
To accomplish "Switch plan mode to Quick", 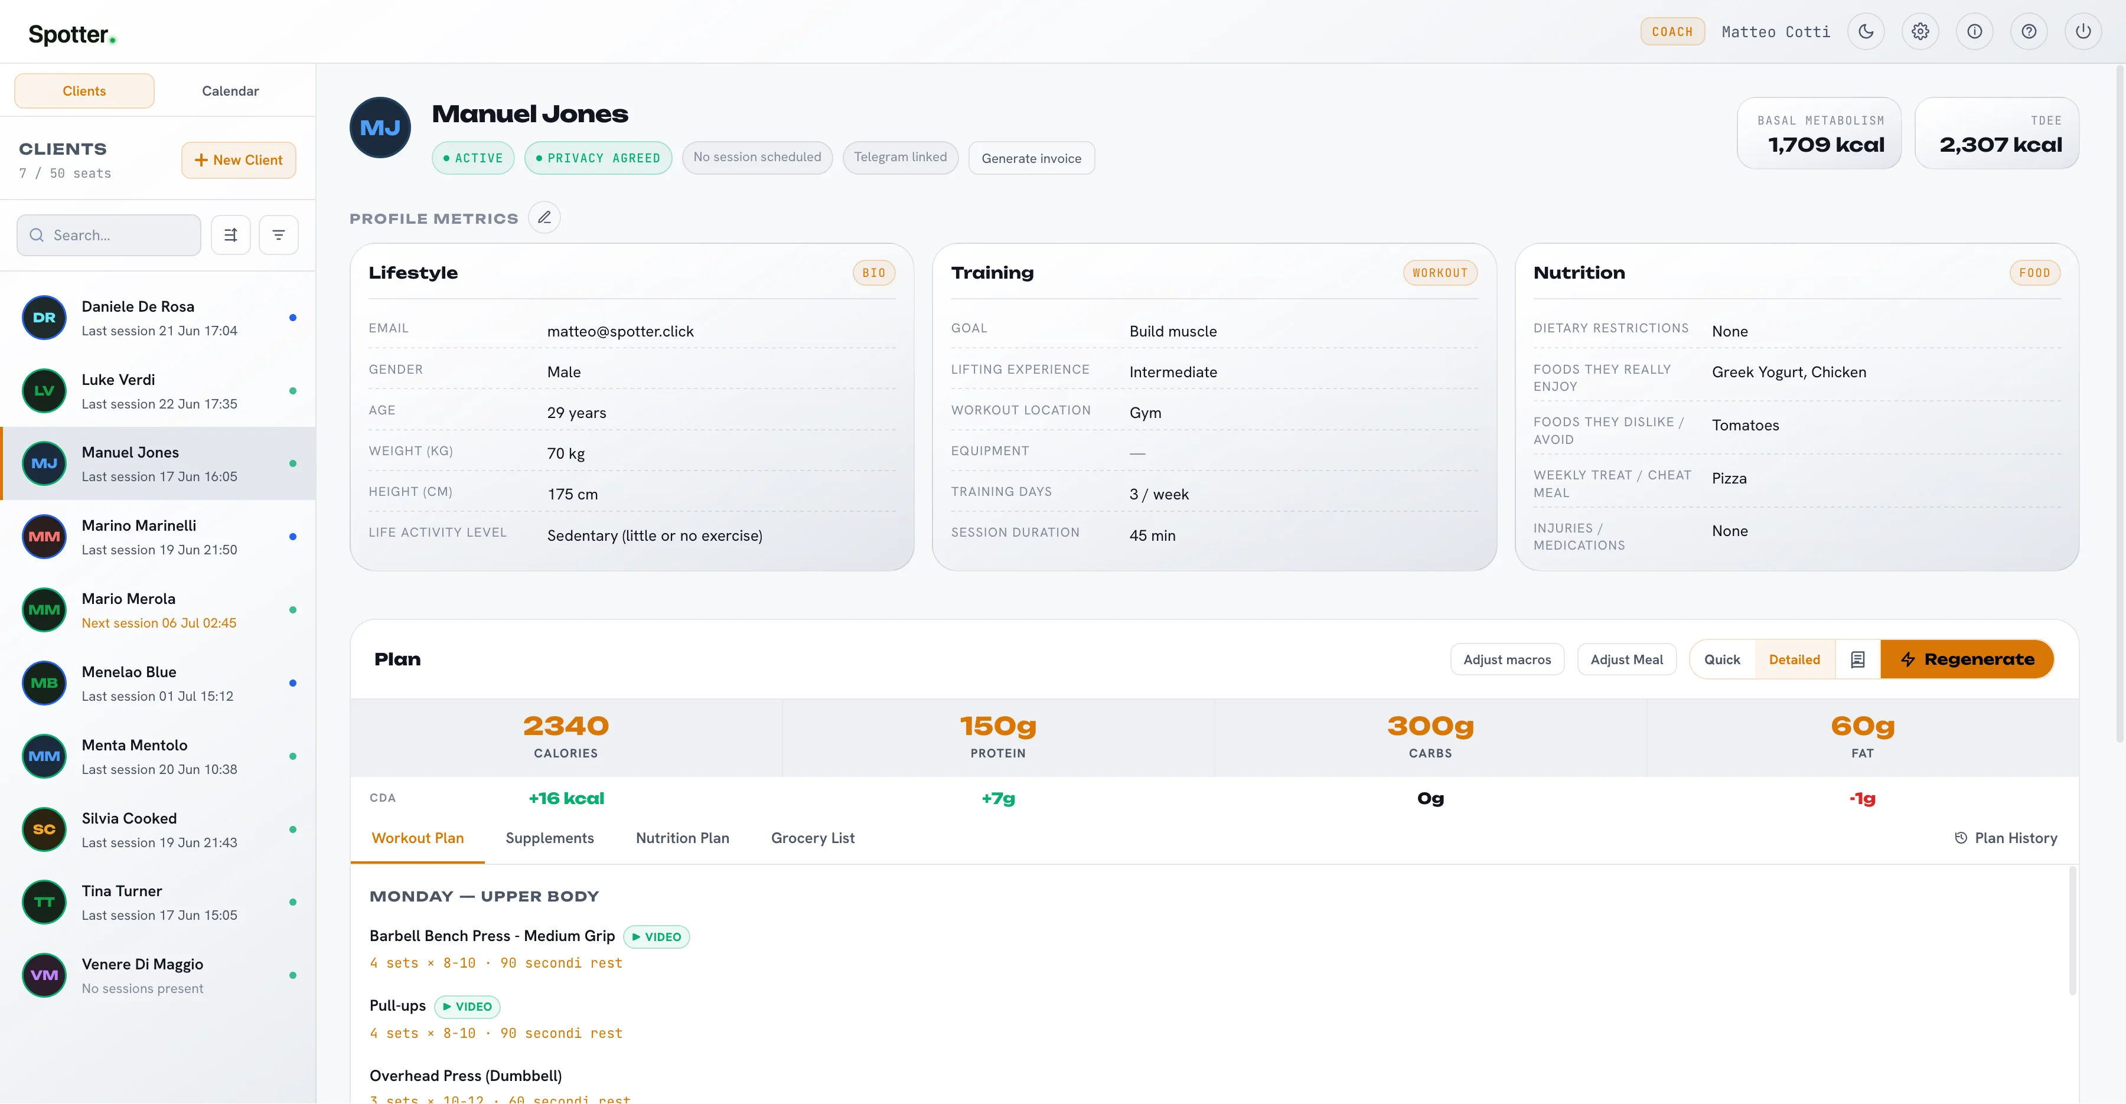I will [1723, 659].
